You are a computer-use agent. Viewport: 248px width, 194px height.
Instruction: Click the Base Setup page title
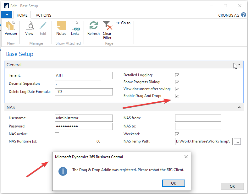point(19,54)
